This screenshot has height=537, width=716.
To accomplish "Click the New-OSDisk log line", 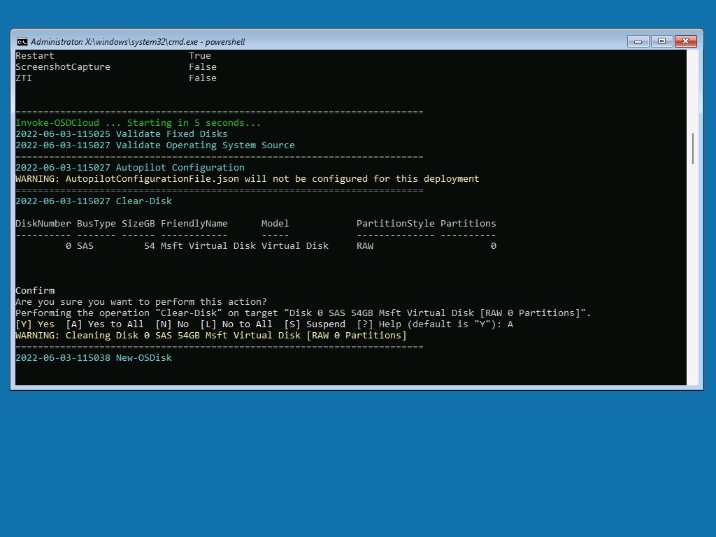I will (x=94, y=357).
